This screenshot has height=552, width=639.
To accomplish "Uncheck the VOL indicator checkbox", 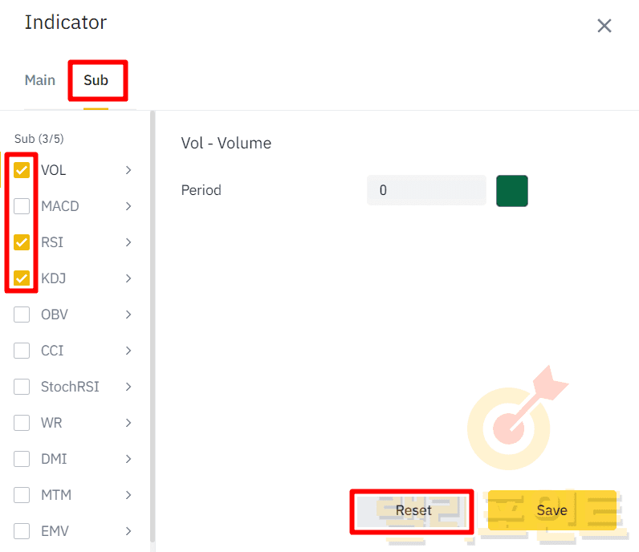I will (22, 170).
